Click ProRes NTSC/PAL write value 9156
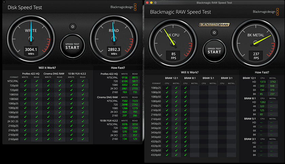This screenshot has height=164, width=285. tap(125, 78)
